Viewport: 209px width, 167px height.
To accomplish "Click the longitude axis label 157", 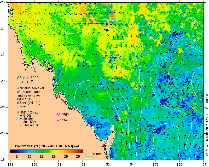I will (x=204, y=165).
